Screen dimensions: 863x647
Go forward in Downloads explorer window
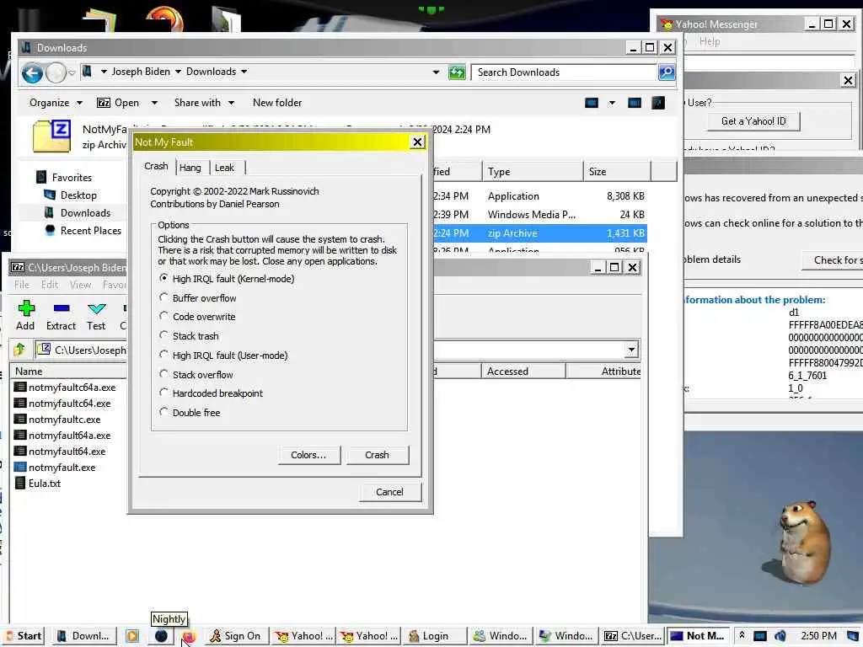pos(56,72)
